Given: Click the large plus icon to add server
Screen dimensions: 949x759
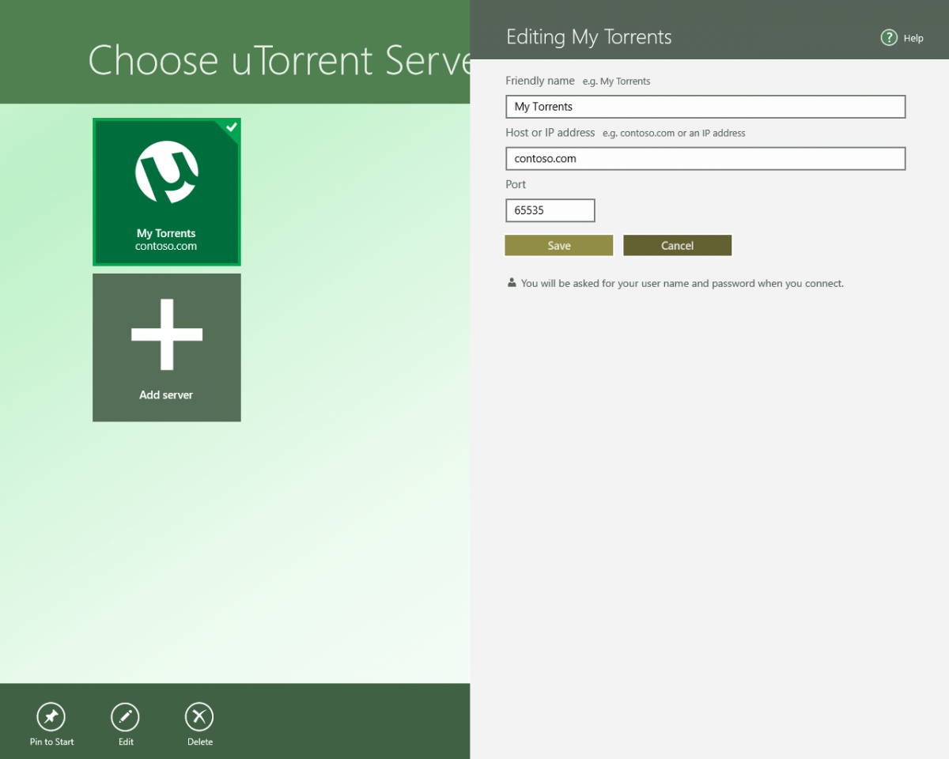Looking at the screenshot, I should click(x=167, y=334).
